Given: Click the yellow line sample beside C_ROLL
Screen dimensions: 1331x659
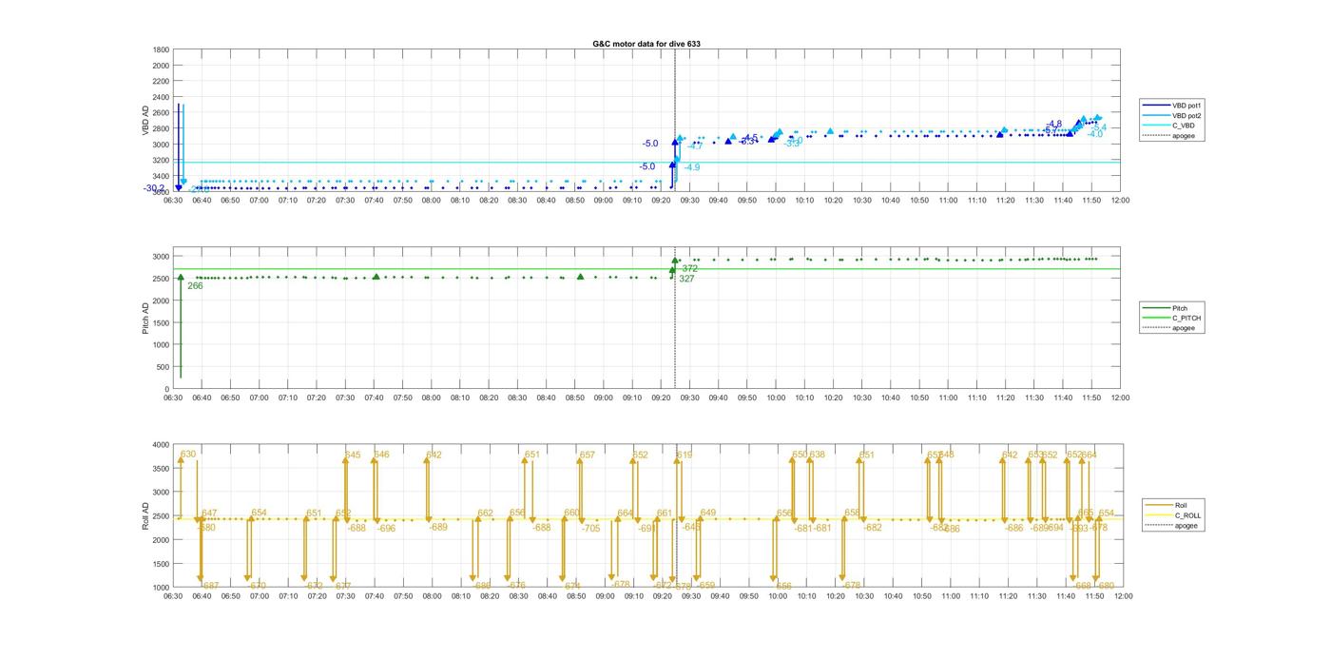Looking at the screenshot, I should [1160, 515].
